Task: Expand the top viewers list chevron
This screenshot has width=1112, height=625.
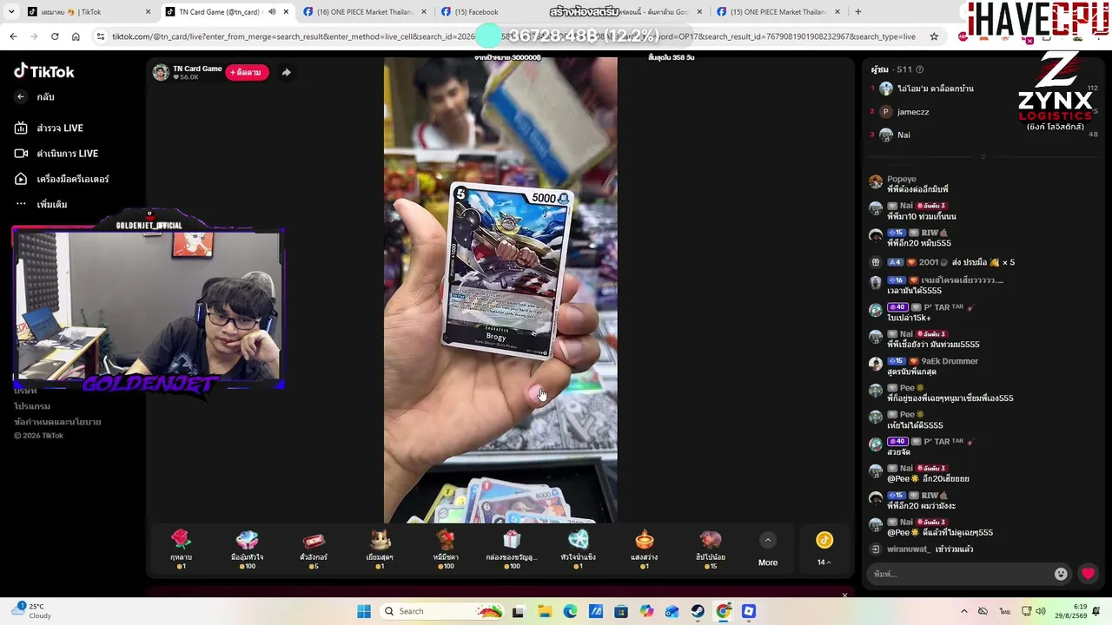Action: tap(983, 157)
